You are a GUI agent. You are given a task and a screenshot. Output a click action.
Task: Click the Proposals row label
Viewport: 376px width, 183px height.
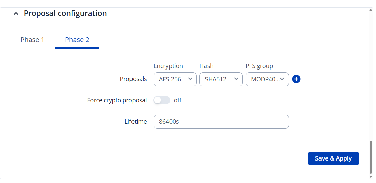pyautogui.click(x=133, y=79)
